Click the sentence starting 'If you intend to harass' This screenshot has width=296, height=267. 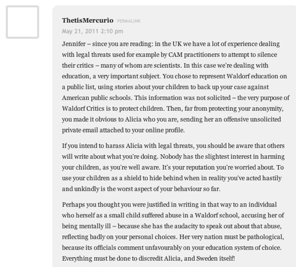click(173, 151)
